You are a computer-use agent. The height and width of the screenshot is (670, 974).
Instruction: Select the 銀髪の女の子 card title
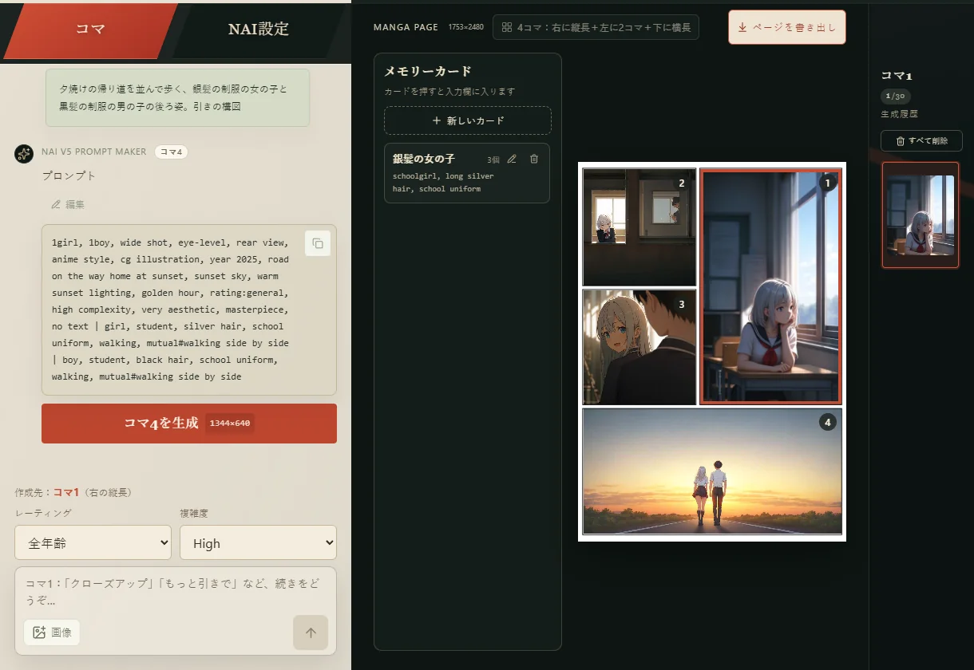click(x=424, y=159)
